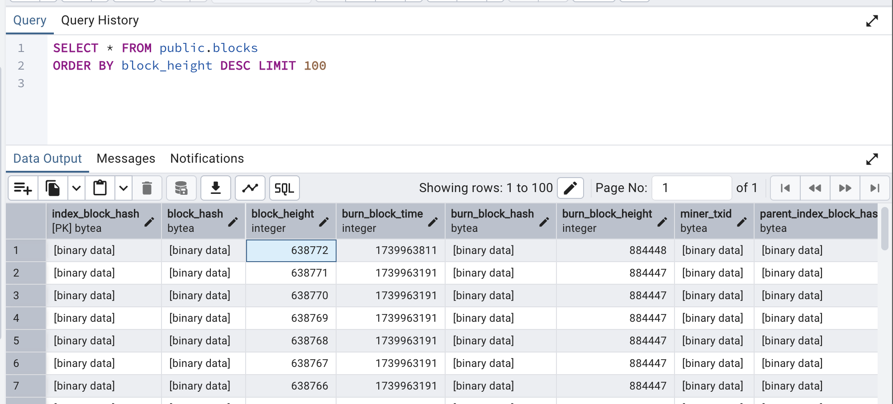Click the first page navigation icon
The image size is (893, 404).
pyautogui.click(x=785, y=188)
